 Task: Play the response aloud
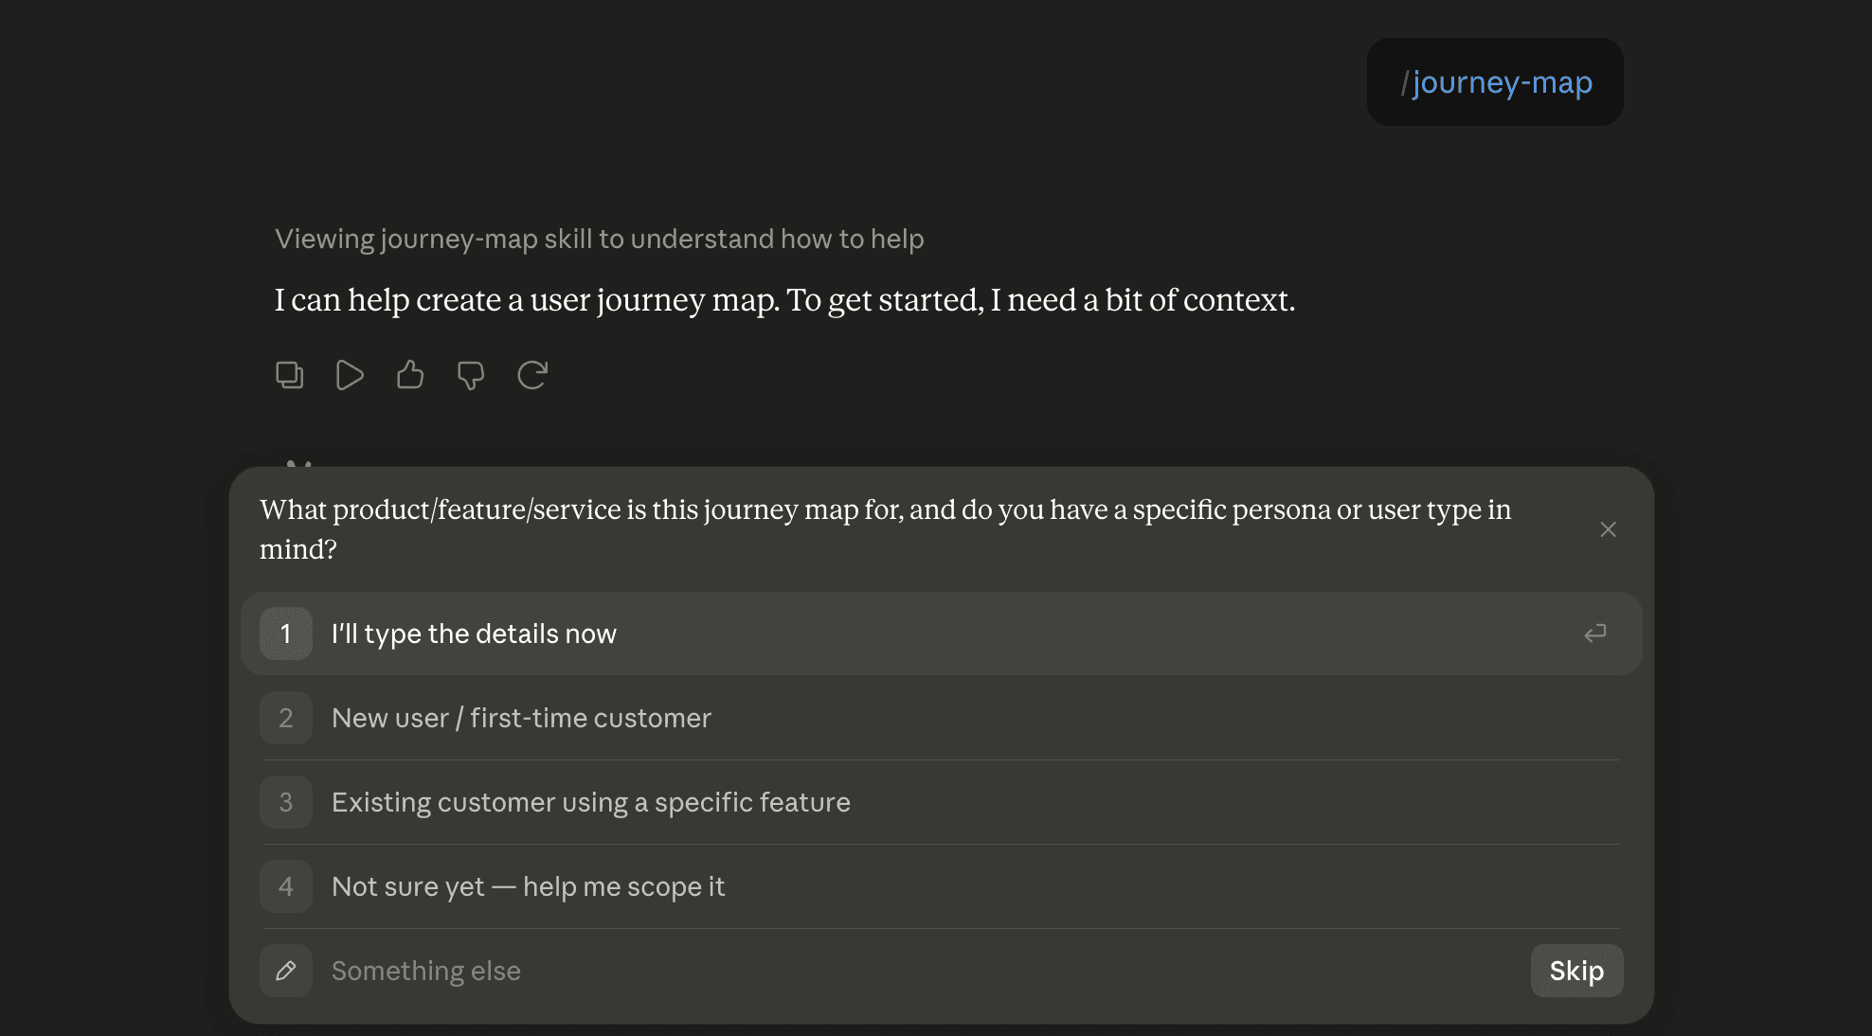[350, 375]
